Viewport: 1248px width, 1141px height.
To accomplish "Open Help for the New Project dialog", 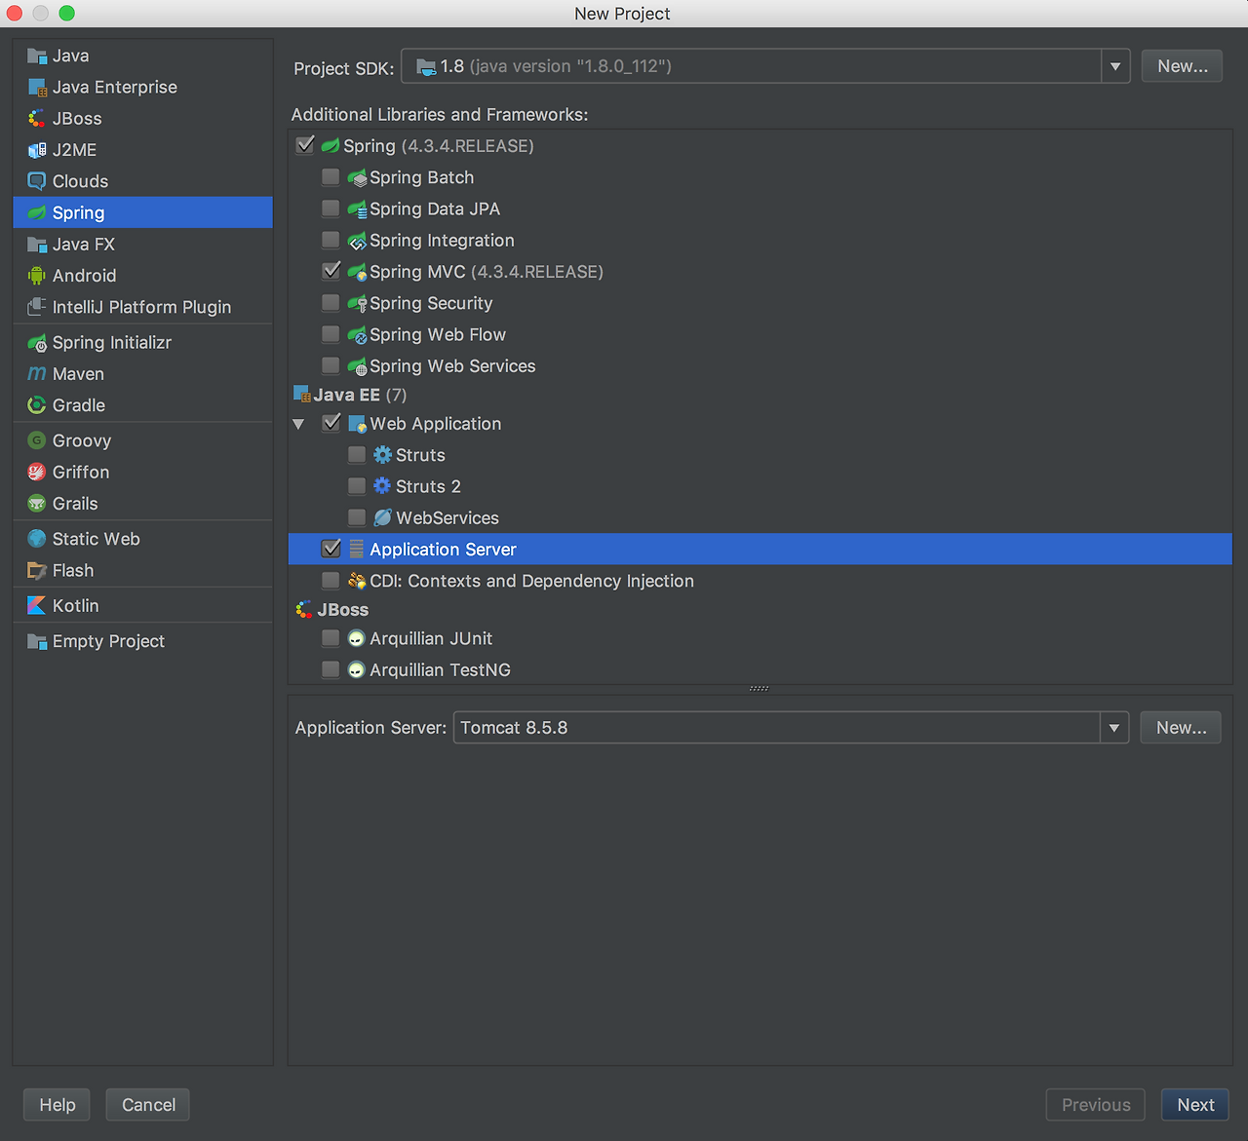I will click(57, 1105).
